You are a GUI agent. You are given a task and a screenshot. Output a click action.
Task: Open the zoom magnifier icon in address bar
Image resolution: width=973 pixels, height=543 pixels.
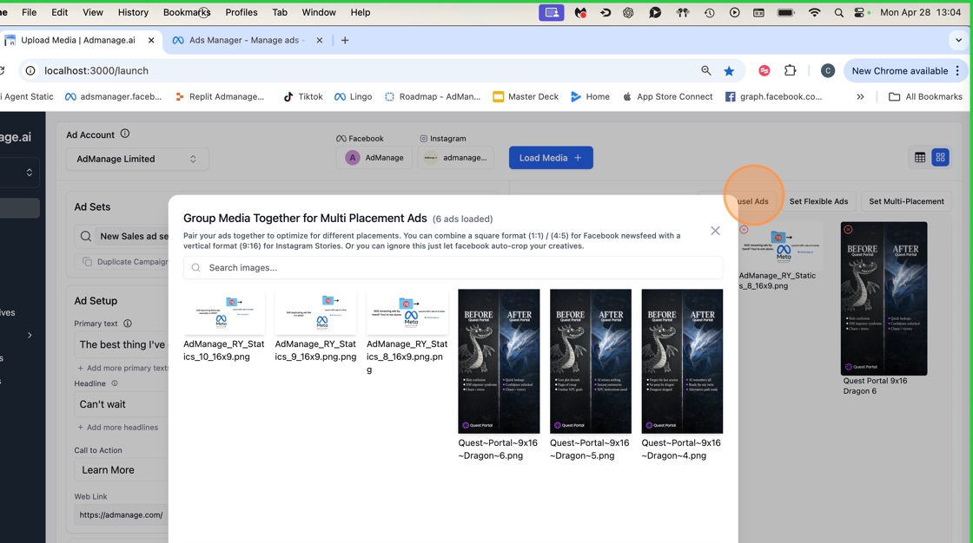click(706, 70)
